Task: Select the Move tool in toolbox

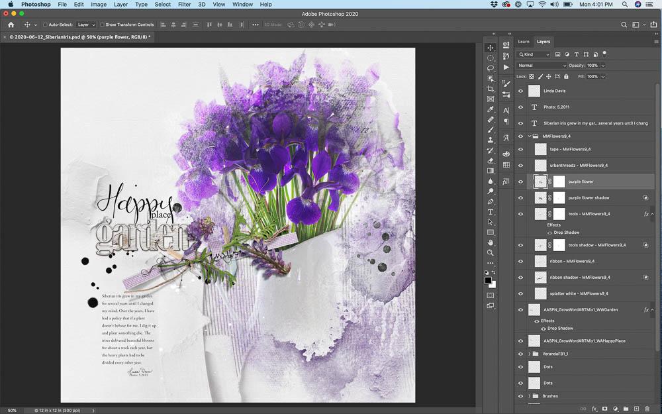Action: [490, 48]
